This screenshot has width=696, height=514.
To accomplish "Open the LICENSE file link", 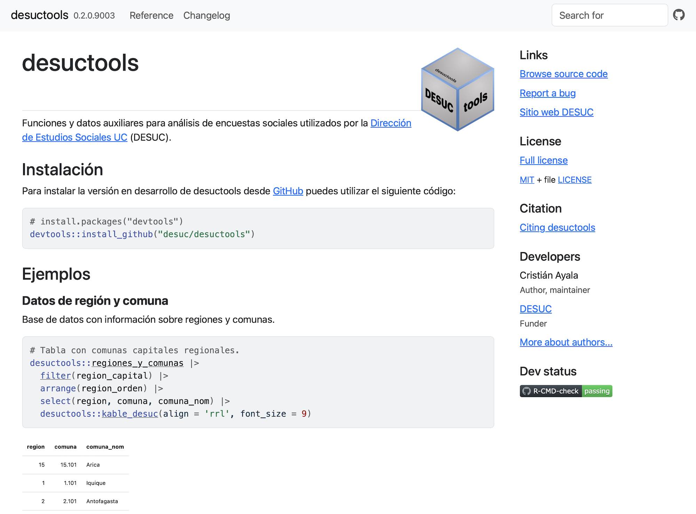I will [575, 180].
